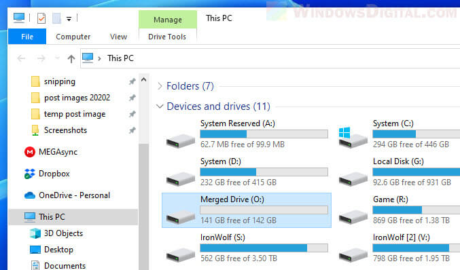The width and height of the screenshot is (460, 270).
Task: Open MEGAsync in navigation pane
Action: (x=58, y=152)
